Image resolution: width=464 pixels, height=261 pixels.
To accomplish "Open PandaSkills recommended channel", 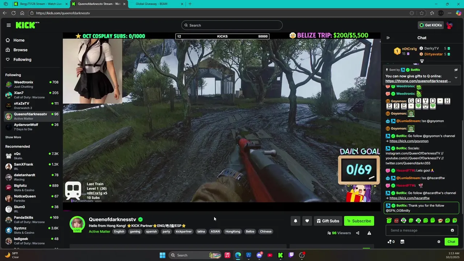I will (32, 220).
